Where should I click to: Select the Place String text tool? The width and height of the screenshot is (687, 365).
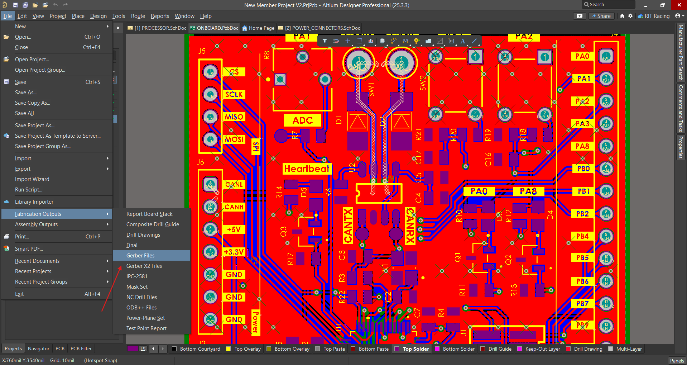click(x=463, y=41)
